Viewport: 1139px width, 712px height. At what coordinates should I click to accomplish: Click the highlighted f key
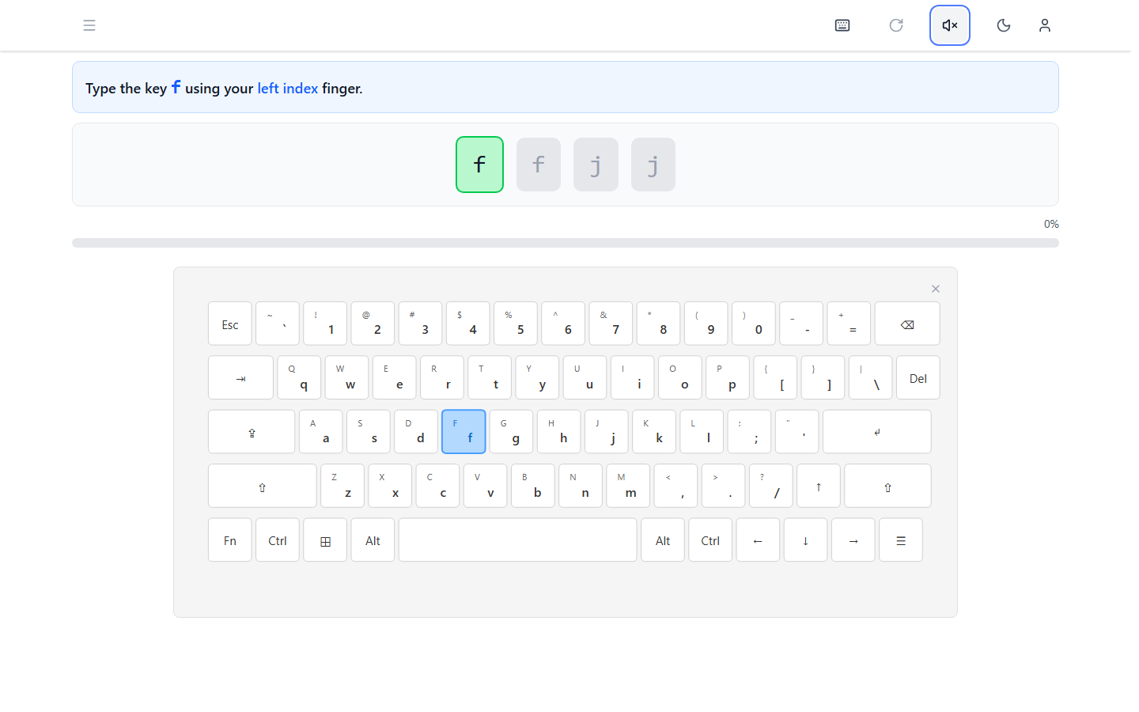(464, 432)
